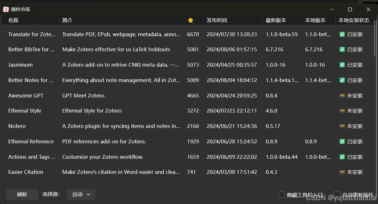Viewport: 378px width, 204px height.
Task: Click star count 1929
Action: 193,141
